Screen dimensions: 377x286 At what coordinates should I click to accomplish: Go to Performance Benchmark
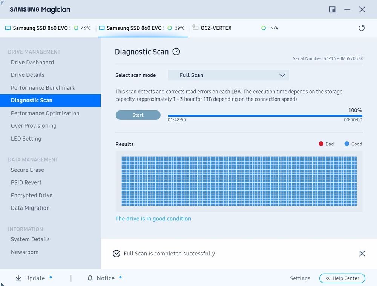tap(43, 88)
